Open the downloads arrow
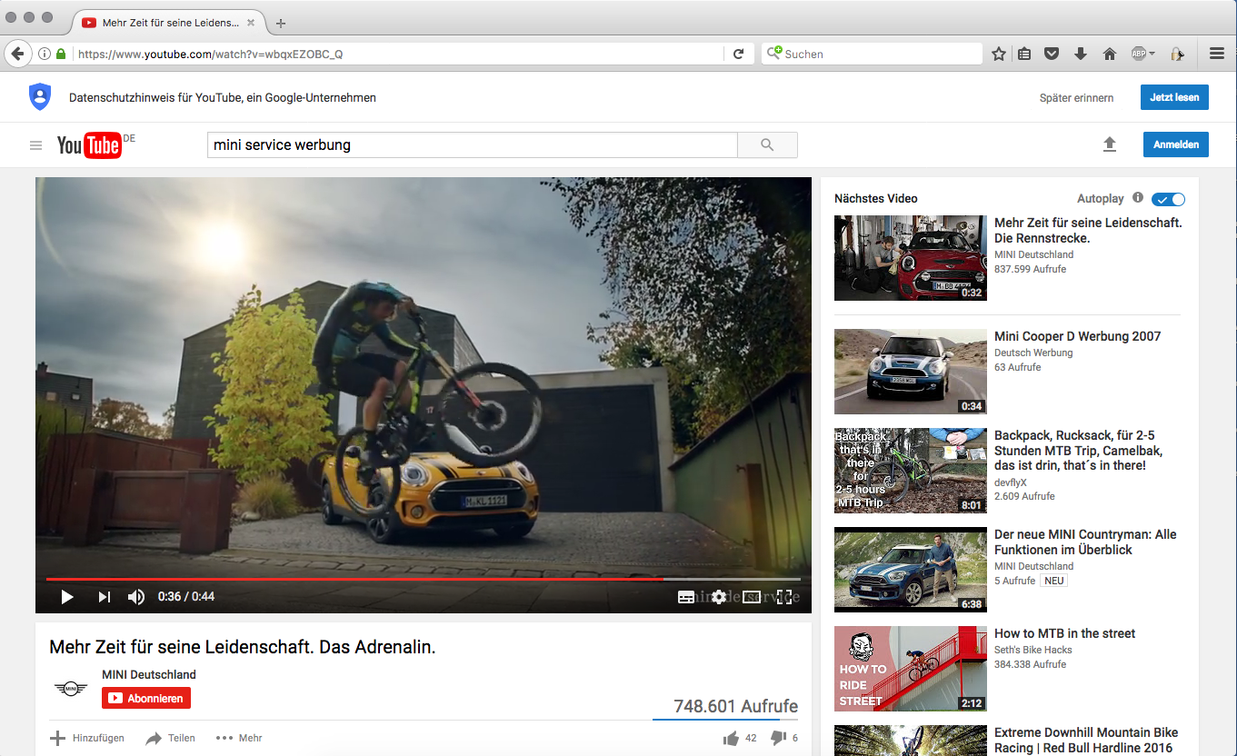The image size is (1237, 756). pyautogui.click(x=1081, y=55)
